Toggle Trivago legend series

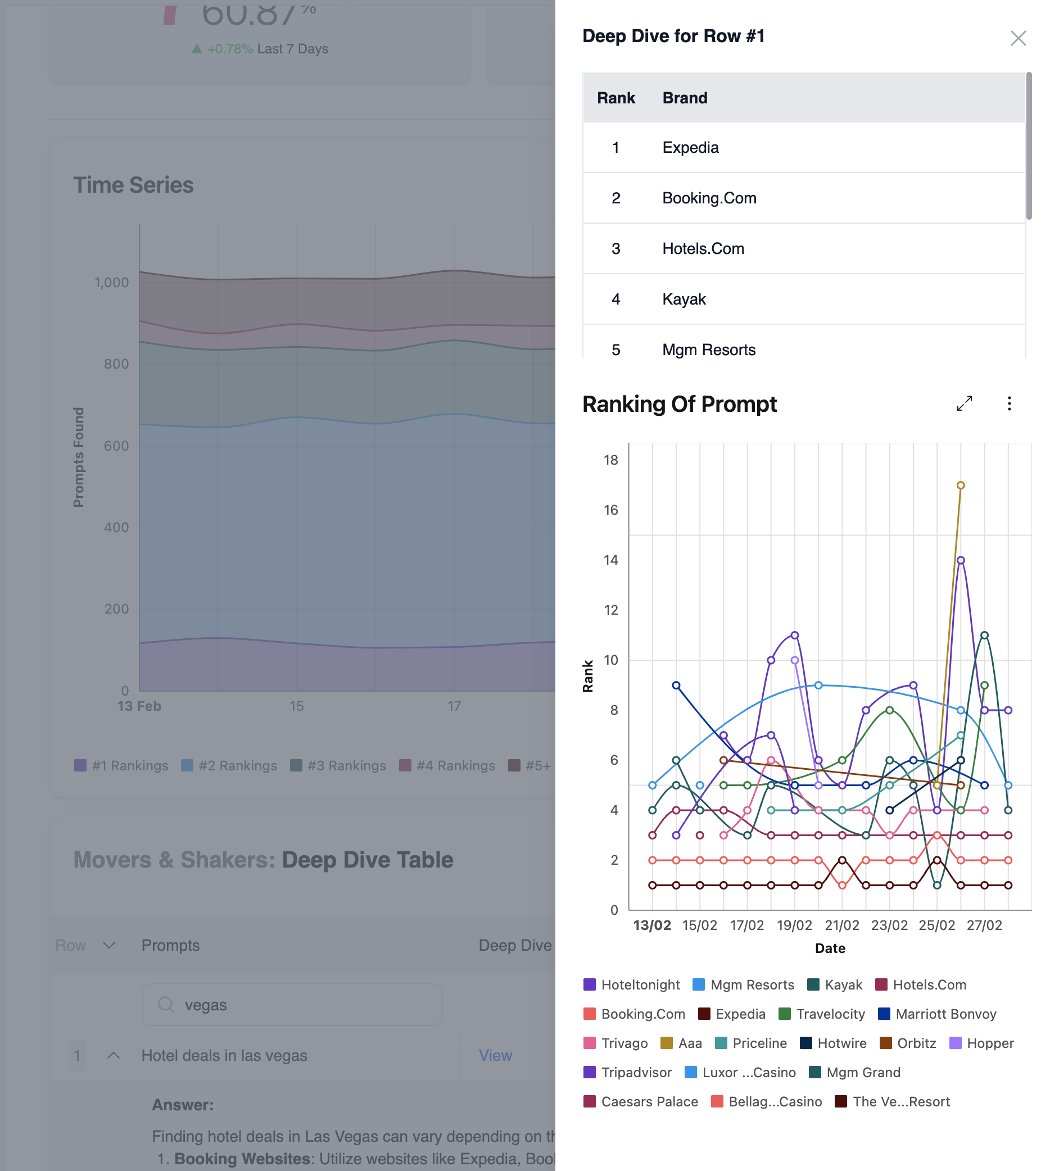tap(615, 1043)
